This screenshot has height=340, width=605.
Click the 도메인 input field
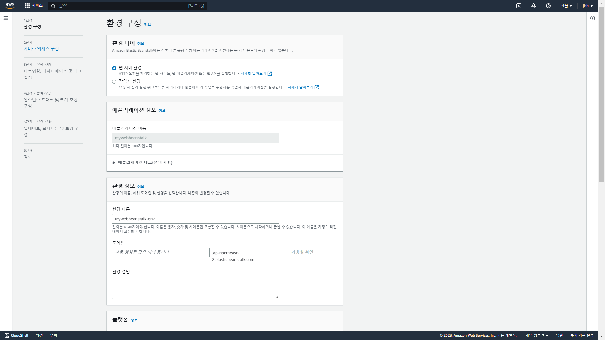(161, 252)
